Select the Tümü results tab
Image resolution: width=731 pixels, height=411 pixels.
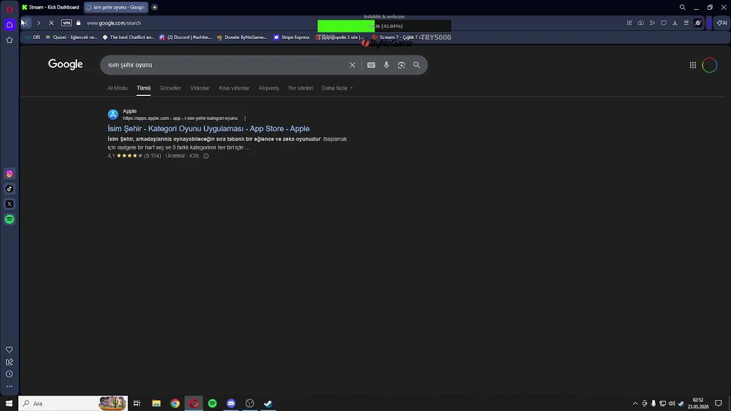[143, 88]
